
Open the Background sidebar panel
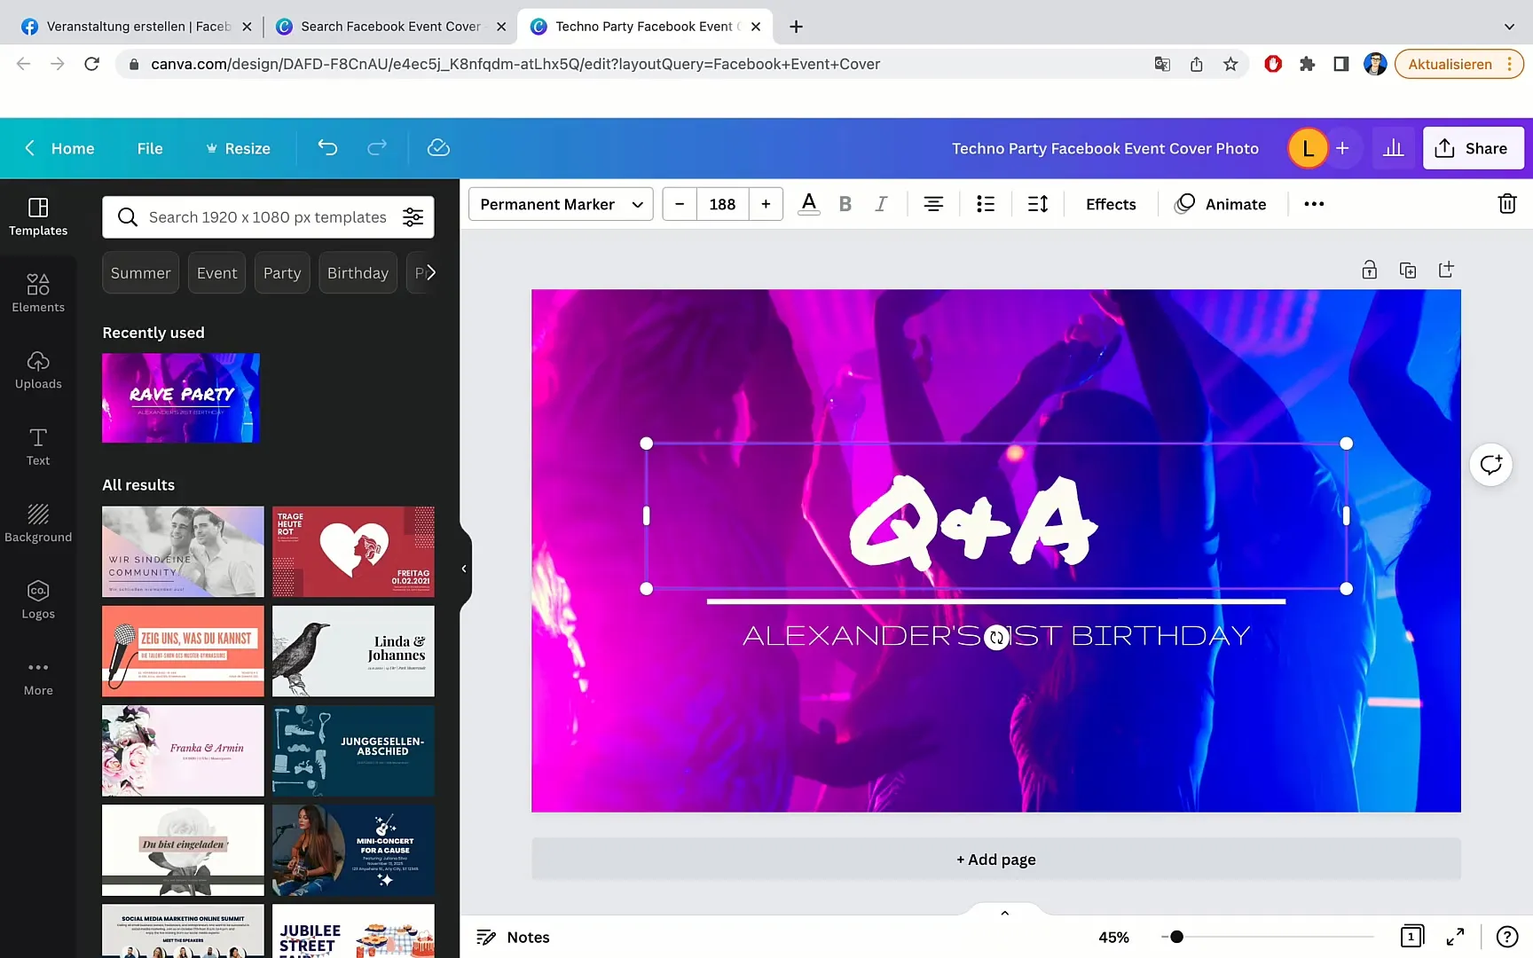[x=38, y=523]
